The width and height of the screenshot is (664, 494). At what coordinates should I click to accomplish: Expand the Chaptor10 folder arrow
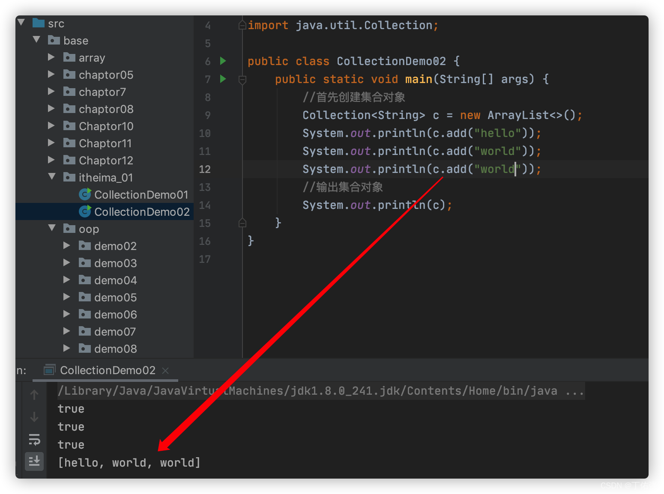coord(51,125)
